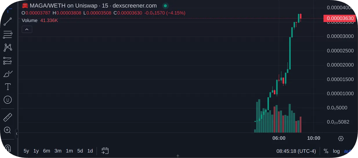
Task: Set time range to 5y
Action: [x=26, y=151]
